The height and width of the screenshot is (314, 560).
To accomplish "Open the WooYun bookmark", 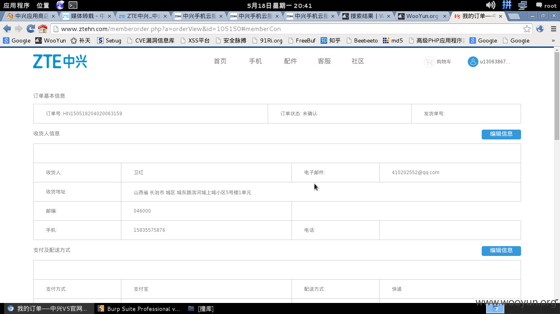I will tap(50, 40).
